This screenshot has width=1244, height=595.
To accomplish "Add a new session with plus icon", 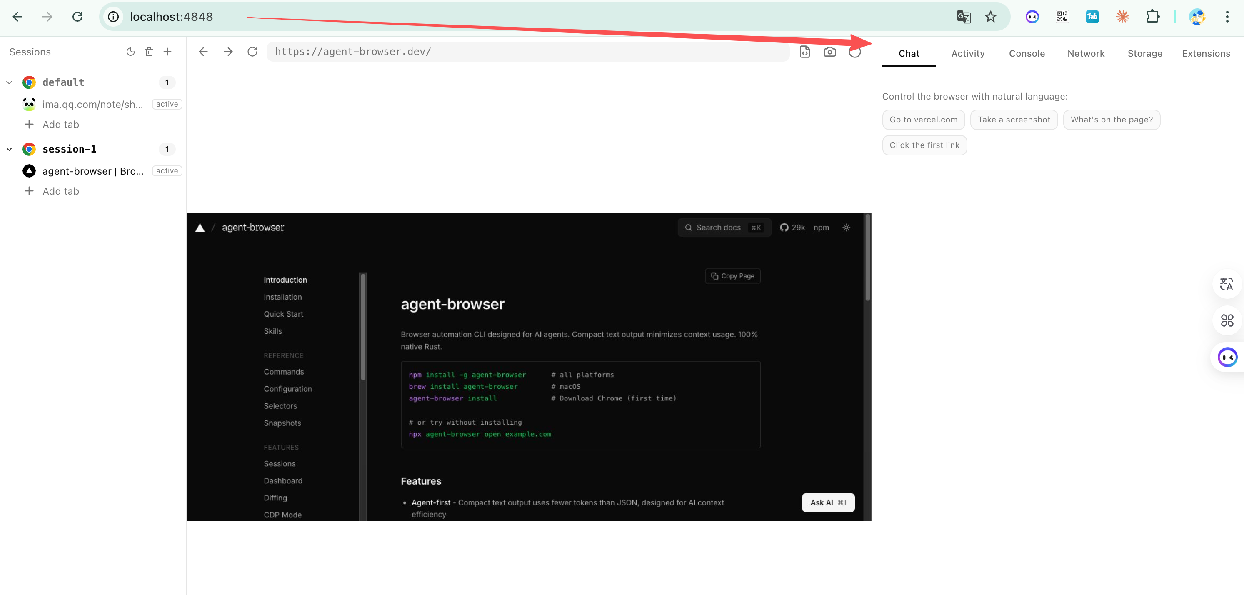I will coord(167,52).
